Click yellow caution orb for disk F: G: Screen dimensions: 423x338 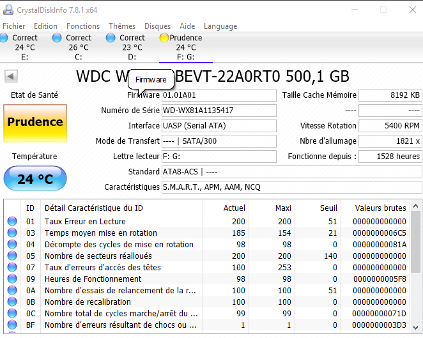click(x=164, y=38)
